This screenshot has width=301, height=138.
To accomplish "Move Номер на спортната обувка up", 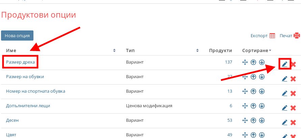I will tap(254, 91).
